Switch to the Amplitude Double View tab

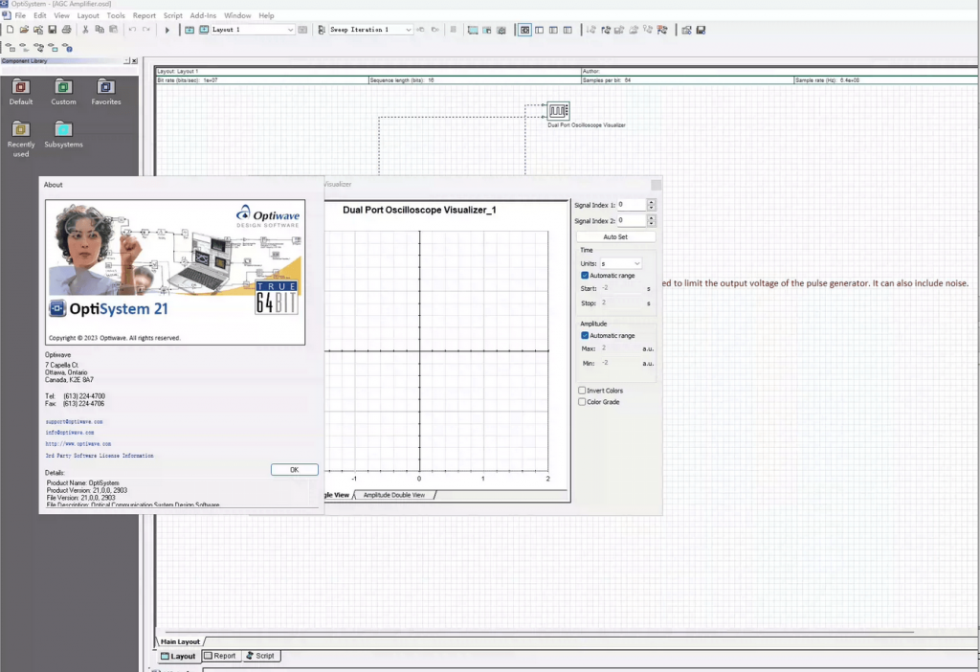coord(393,495)
